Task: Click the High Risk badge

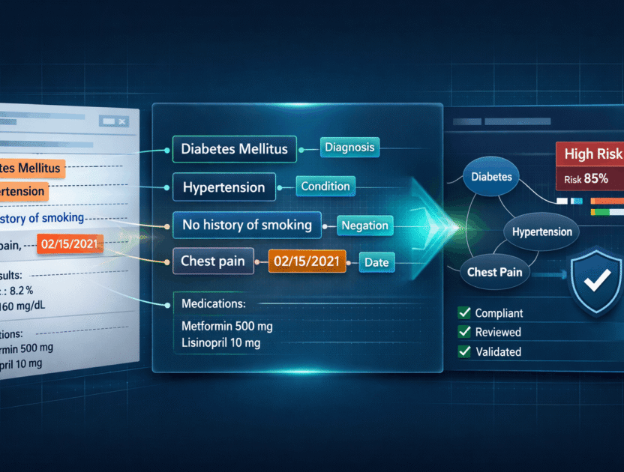Action: [592, 154]
